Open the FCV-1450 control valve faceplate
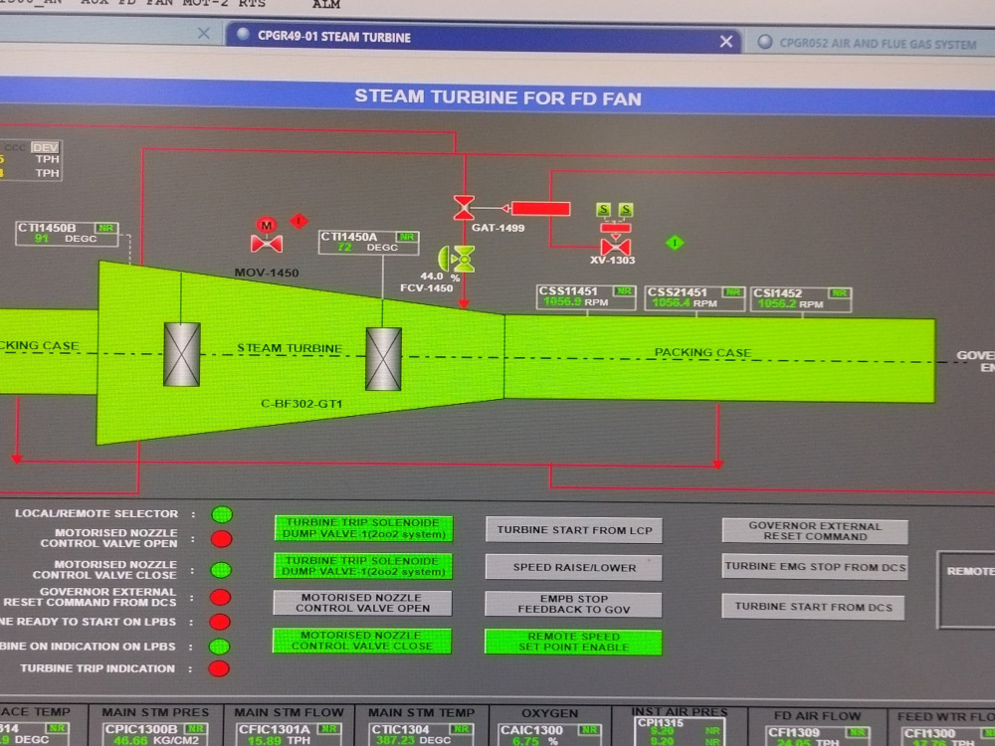The width and height of the screenshot is (995, 746). [x=459, y=259]
